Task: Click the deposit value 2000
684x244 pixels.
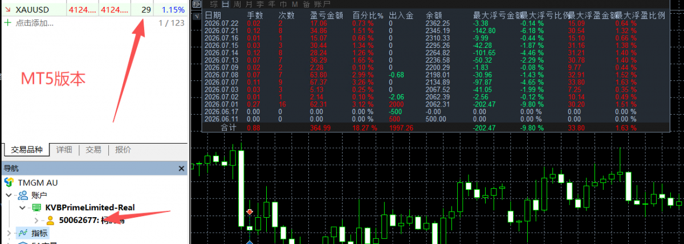Action: coord(397,105)
